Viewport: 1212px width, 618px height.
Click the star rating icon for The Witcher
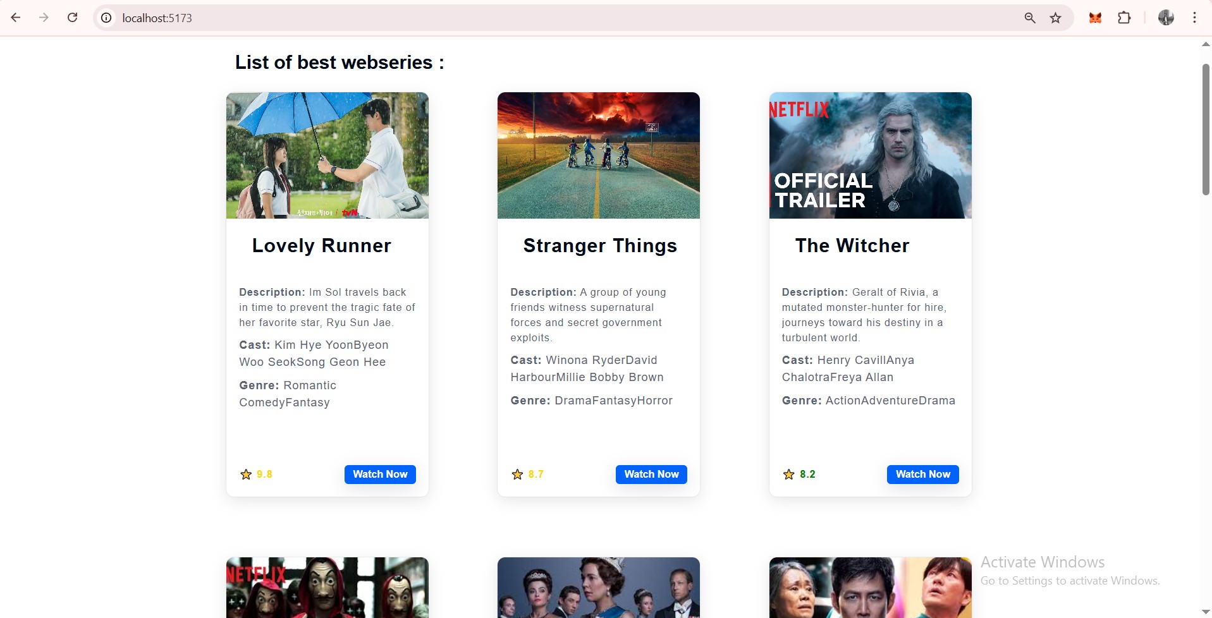click(x=788, y=475)
